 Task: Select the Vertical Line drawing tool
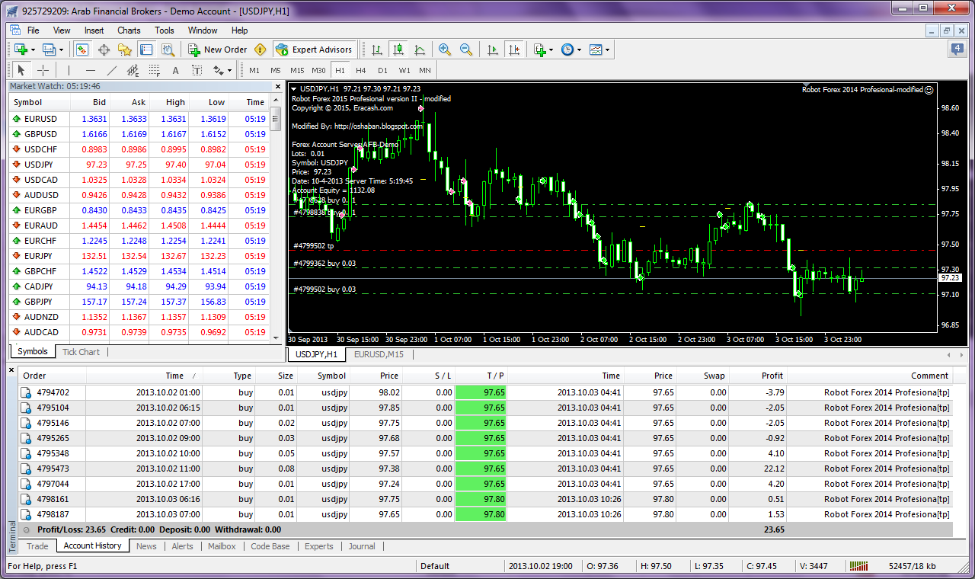pyautogui.click(x=69, y=70)
